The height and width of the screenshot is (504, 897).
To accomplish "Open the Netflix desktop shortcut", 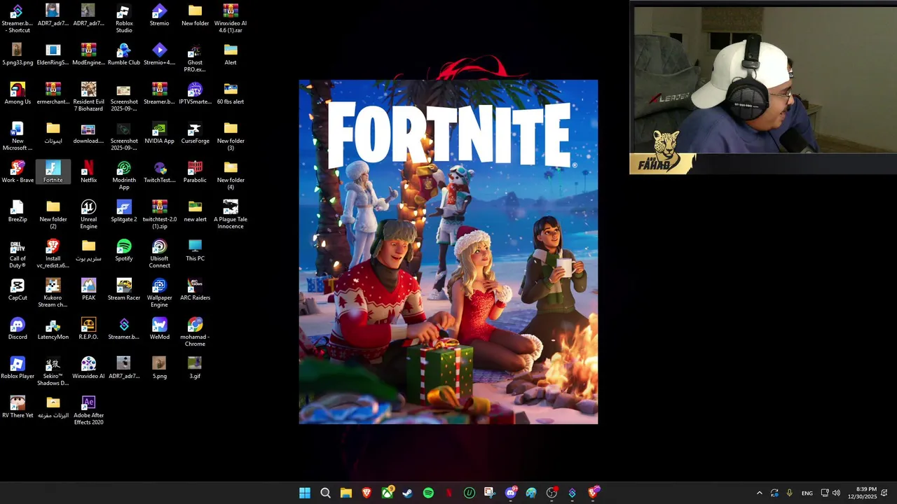I will (88, 171).
